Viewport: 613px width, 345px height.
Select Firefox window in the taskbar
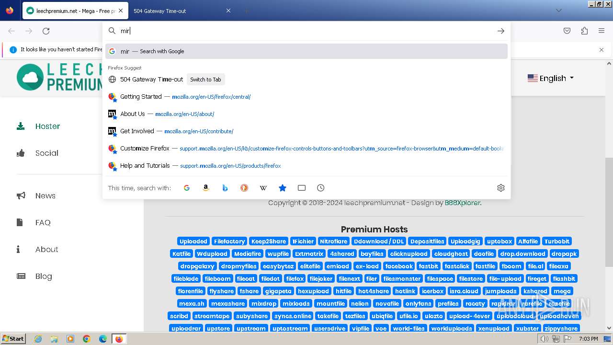[119, 339]
